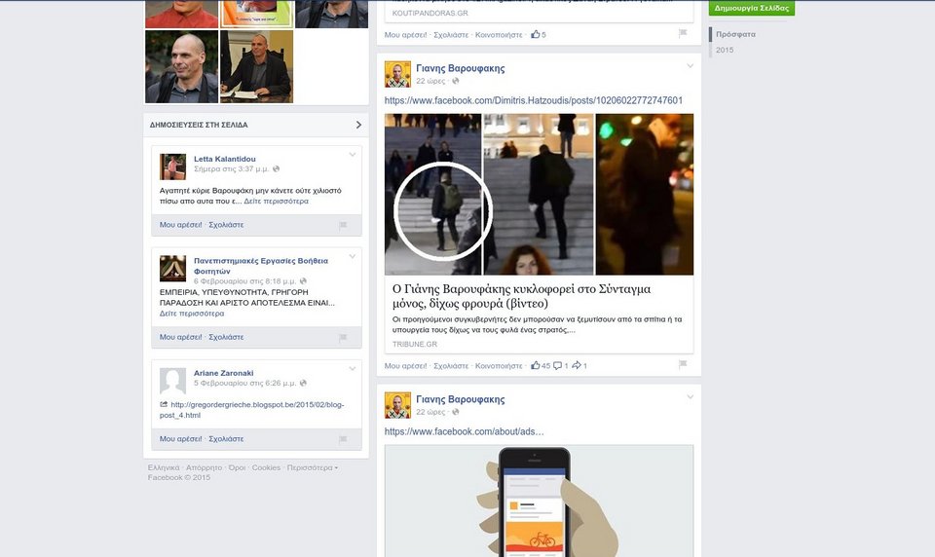
Task: Open Γιανης Βαρουφακης avatar on Syntagma post
Action: tap(397, 74)
